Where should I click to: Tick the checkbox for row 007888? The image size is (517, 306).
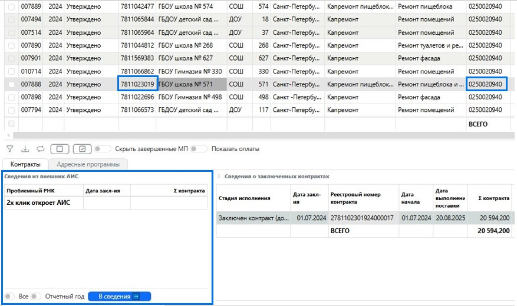pyautogui.click(x=11, y=84)
